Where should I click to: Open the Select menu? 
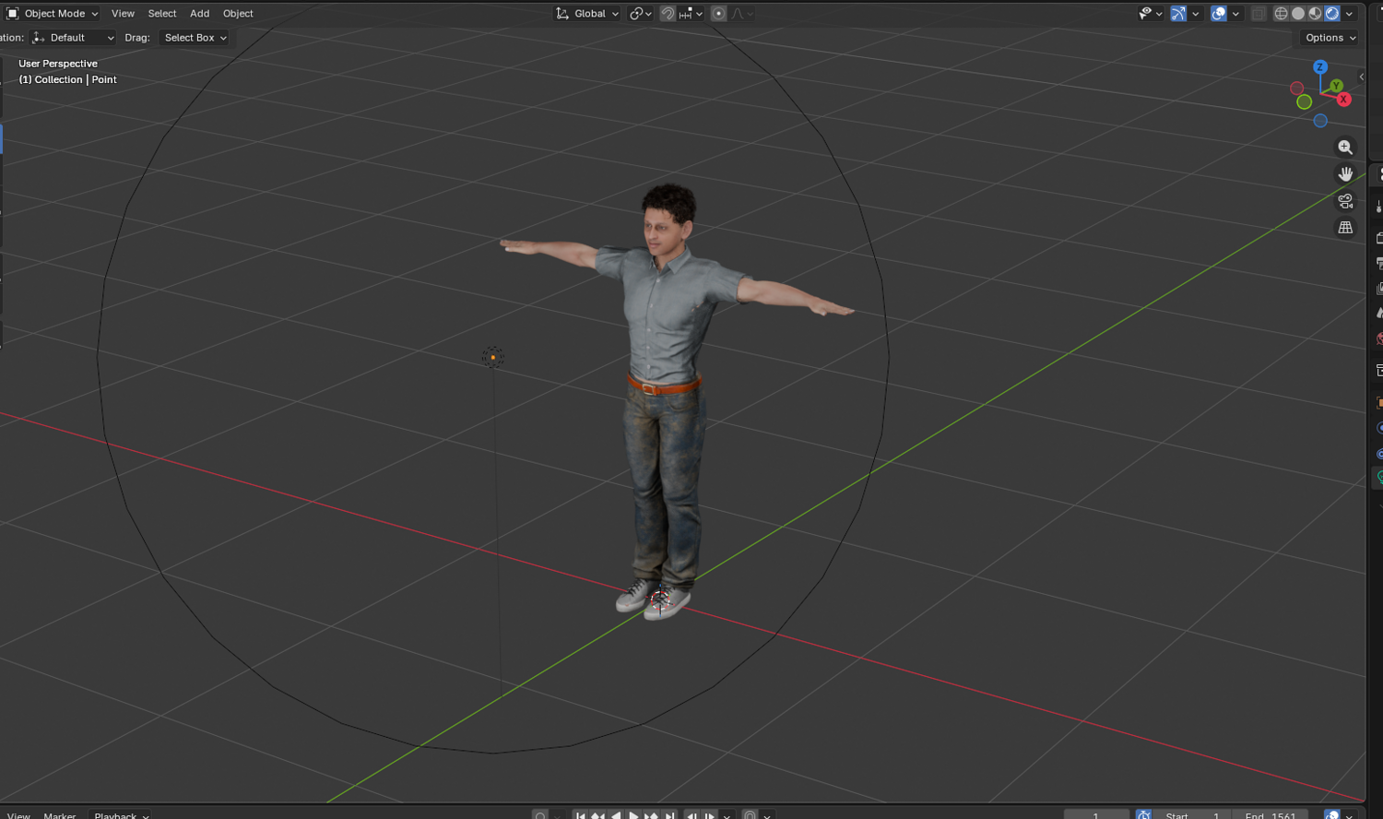(x=162, y=14)
